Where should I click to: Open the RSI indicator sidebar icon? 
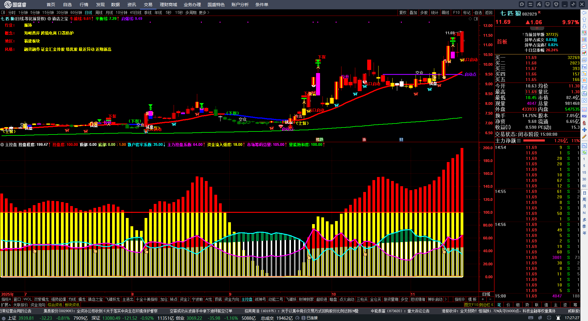click(x=584, y=116)
